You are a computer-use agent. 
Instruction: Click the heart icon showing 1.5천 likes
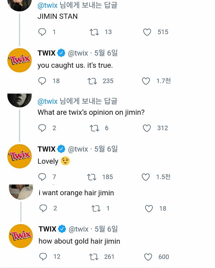point(146,177)
